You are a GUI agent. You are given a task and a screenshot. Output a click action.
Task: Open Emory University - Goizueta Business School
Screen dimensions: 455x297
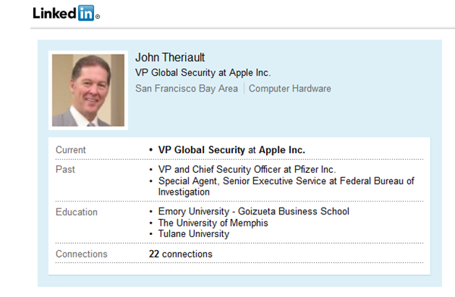click(253, 211)
